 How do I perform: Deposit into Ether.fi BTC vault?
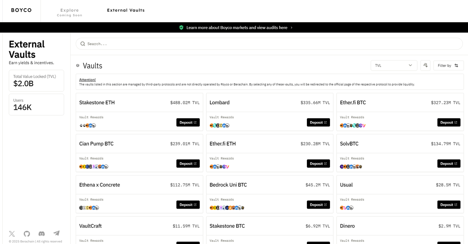449,123
